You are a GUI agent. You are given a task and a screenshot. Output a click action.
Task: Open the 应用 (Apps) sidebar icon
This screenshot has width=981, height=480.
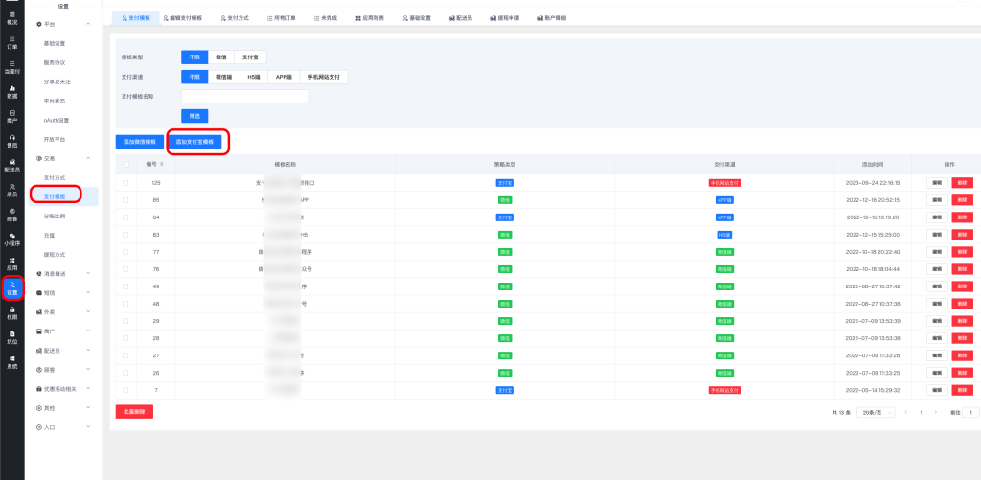pos(11,263)
